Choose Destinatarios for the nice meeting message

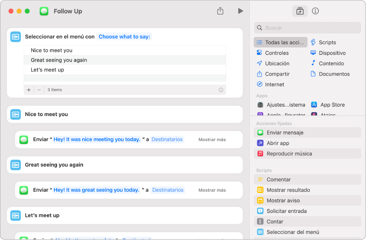pos(167,140)
